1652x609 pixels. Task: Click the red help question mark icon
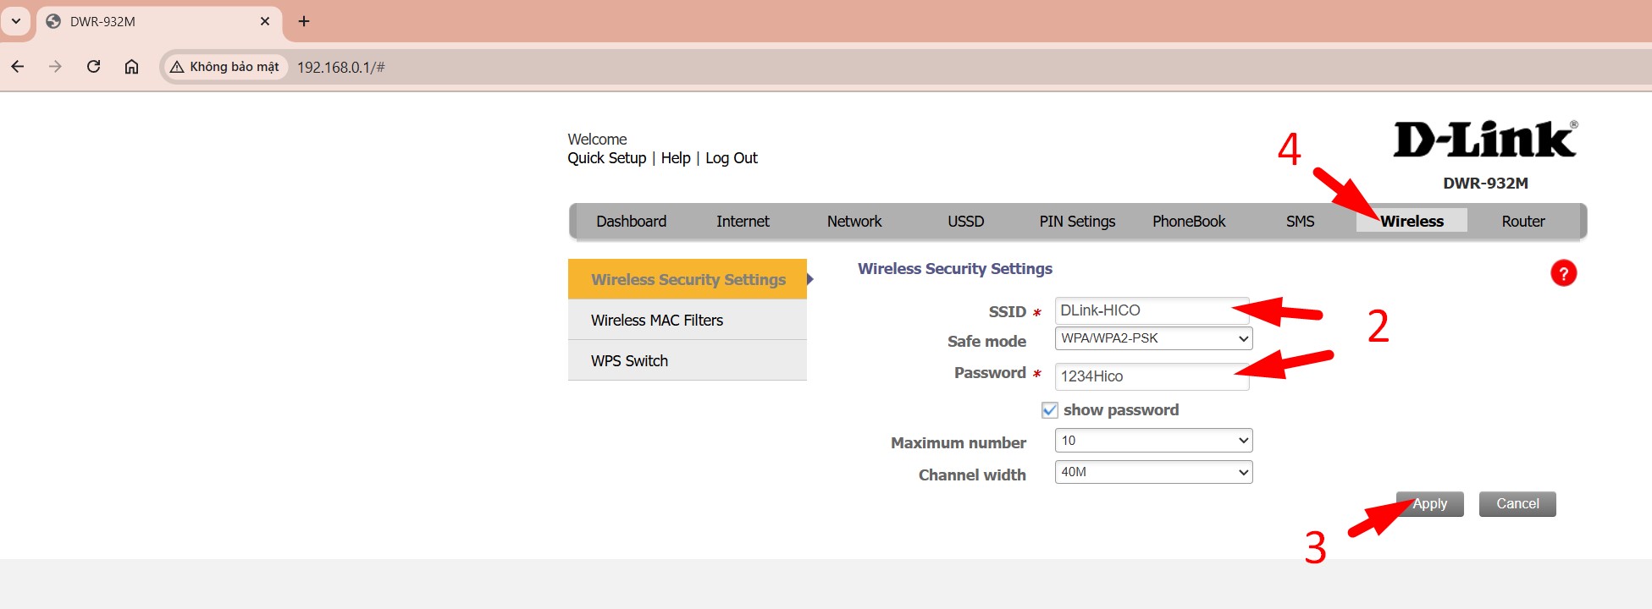point(1563,273)
